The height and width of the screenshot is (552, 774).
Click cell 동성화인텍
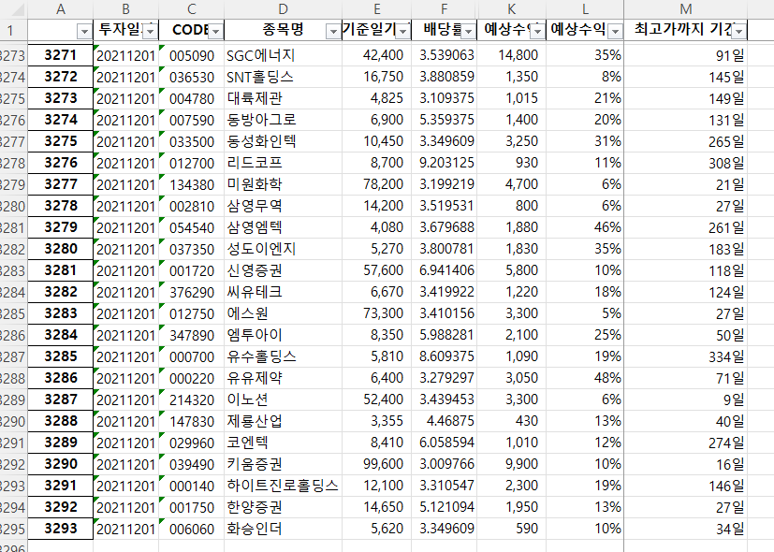click(283, 141)
